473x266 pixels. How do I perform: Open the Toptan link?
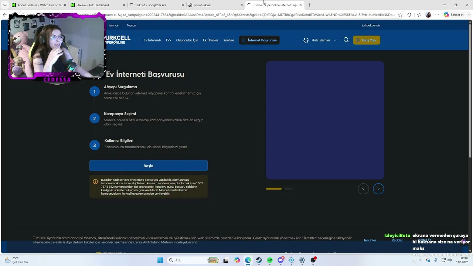tap(132, 25)
